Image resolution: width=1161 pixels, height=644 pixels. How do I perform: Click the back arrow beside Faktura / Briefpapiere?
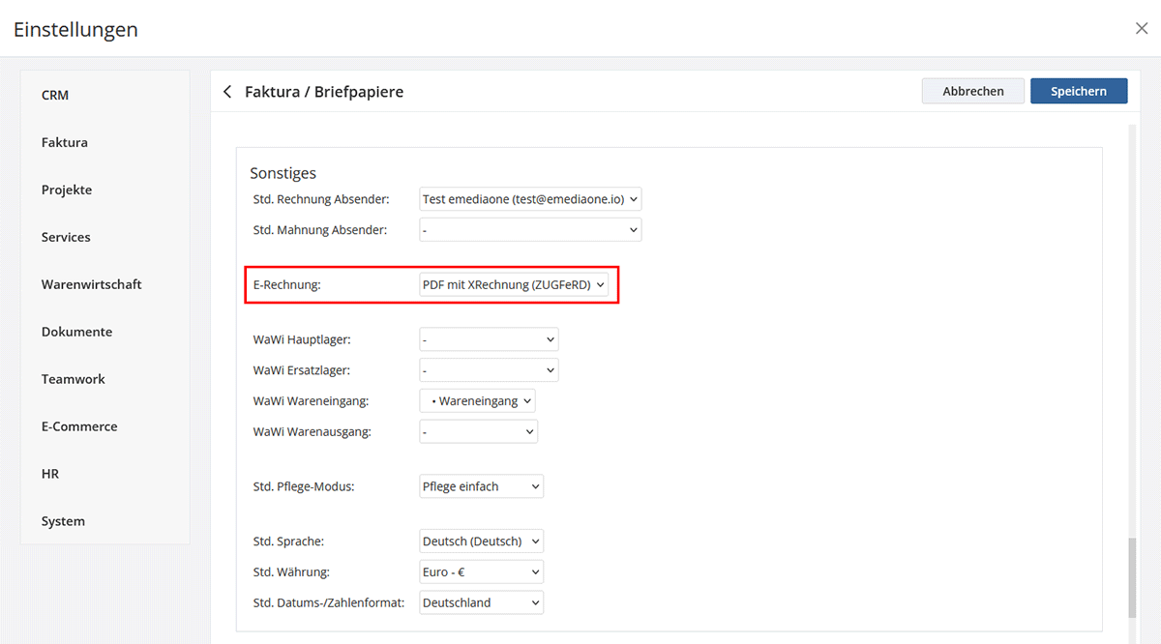tap(227, 92)
